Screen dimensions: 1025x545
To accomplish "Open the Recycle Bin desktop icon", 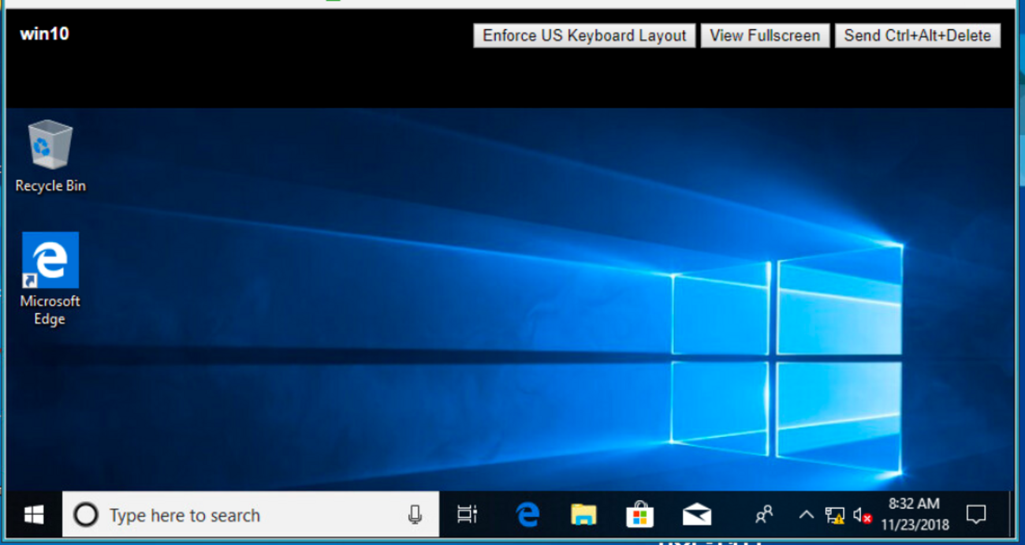I will point(50,156).
